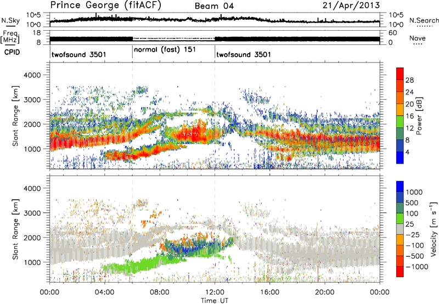Pick the red top segment of Power colorbar

click(400, 74)
